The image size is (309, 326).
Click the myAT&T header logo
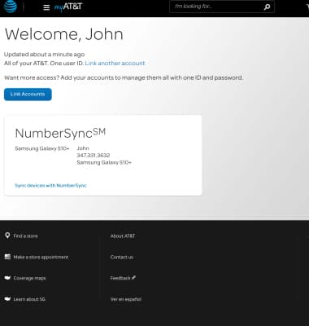68,7
